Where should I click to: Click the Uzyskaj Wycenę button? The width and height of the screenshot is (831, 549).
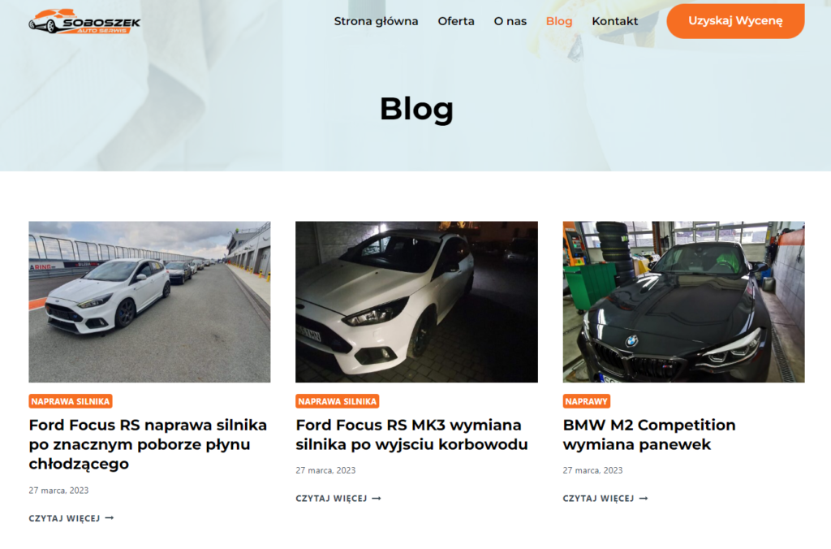(735, 20)
